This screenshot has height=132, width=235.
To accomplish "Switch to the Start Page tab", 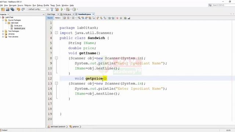I will click(51, 14).
